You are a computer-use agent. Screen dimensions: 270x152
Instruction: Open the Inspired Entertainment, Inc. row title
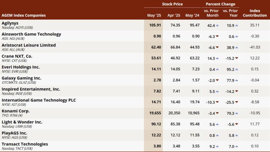pos(31,89)
